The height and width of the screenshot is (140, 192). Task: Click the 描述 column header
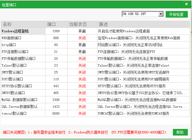coord(143,24)
